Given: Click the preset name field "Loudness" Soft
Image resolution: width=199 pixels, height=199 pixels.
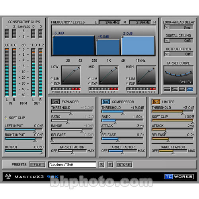Looking at the screenshot, I should tap(72, 164).
